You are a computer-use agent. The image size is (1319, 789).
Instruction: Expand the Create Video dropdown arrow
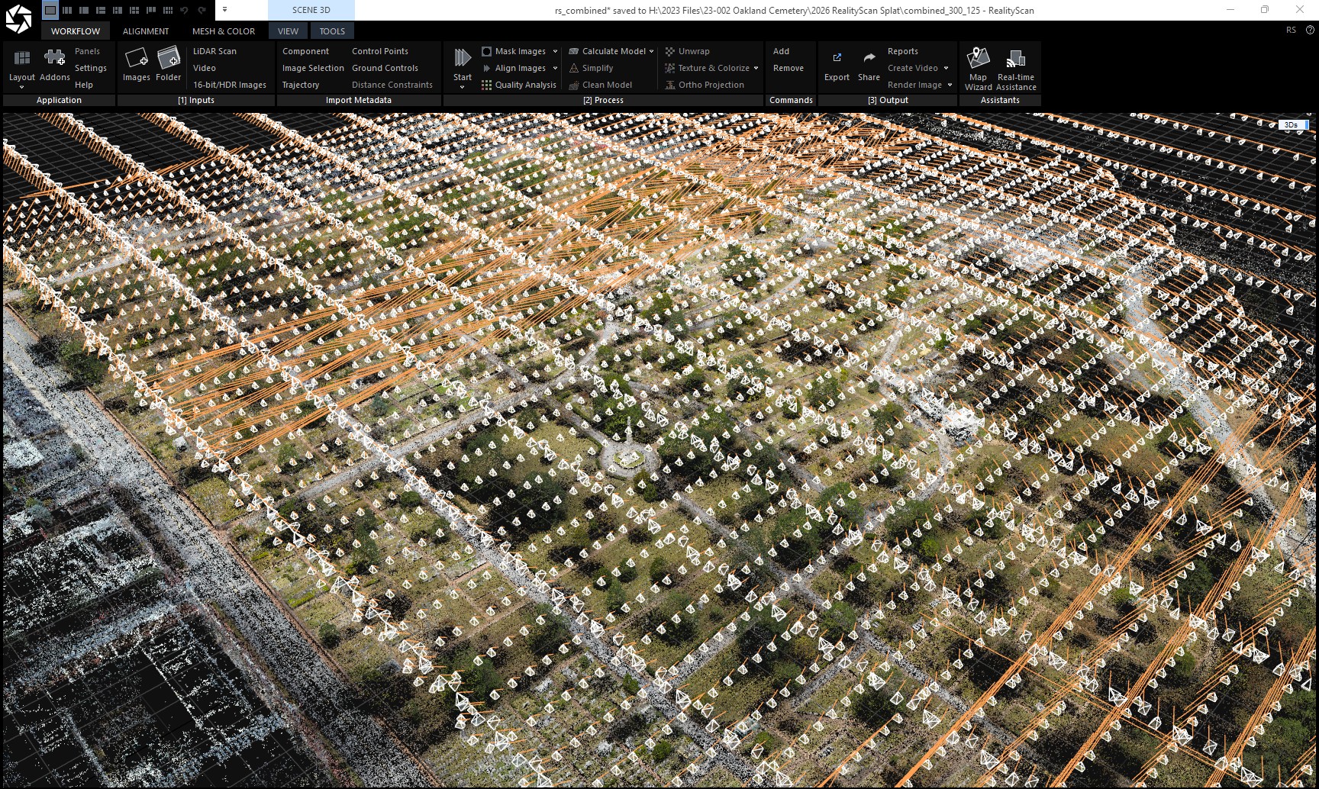[947, 68]
